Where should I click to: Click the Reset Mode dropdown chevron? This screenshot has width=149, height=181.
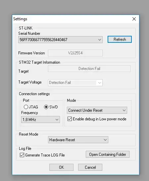(105, 140)
